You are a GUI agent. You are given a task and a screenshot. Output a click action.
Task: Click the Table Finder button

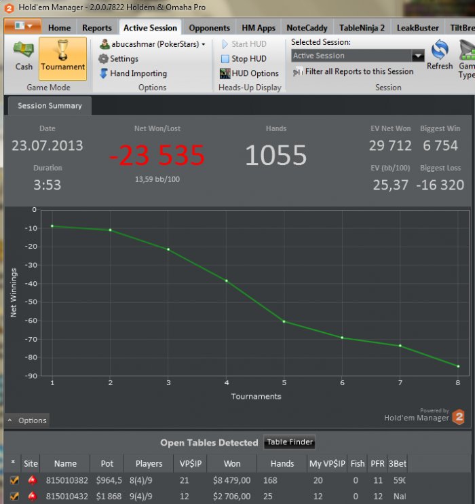(290, 442)
